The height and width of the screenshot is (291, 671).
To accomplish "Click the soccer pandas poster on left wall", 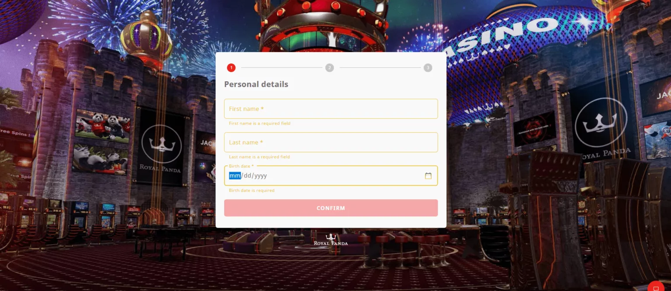I will (x=103, y=126).
